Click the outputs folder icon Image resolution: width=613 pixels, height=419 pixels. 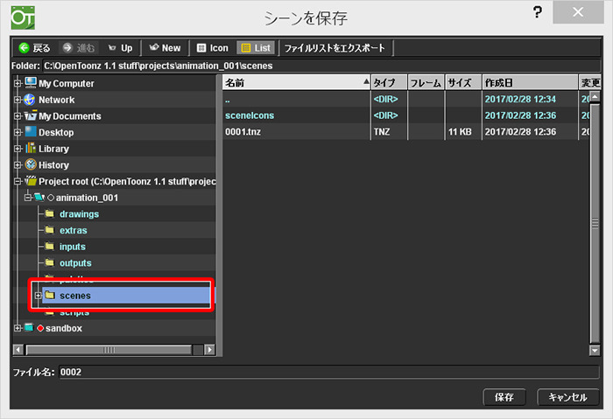50,262
